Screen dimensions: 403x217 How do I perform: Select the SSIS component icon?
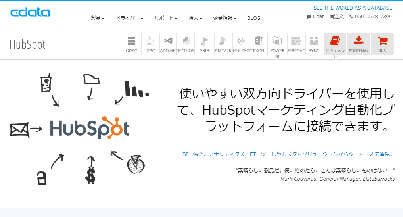(204, 44)
